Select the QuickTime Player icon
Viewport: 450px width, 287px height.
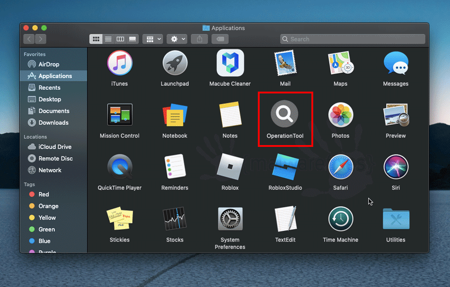tap(120, 167)
